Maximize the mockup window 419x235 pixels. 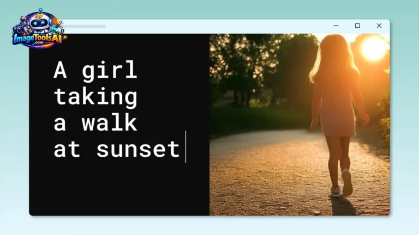coord(357,26)
